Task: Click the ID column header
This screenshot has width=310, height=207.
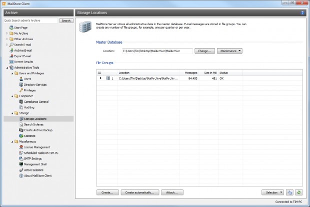Action: (107, 73)
